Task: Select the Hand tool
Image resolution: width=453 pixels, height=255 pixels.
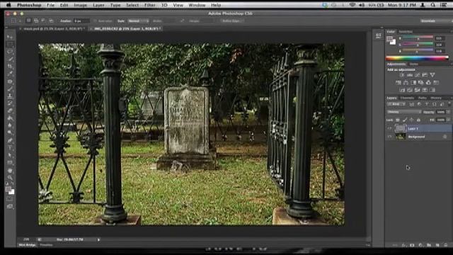Action: (10, 171)
